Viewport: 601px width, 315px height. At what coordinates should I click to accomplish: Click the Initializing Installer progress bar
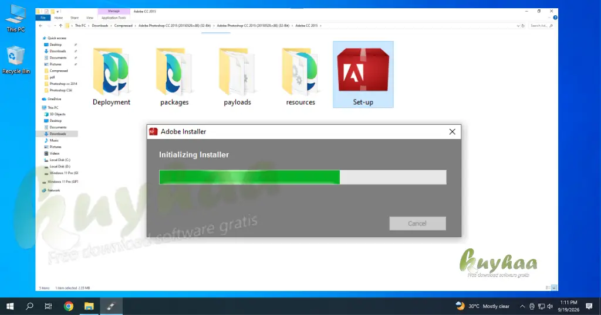(302, 177)
